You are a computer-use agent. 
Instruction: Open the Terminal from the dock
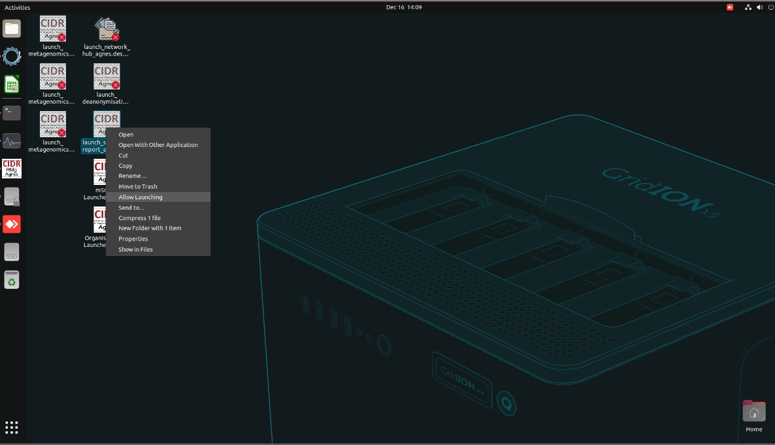click(12, 112)
